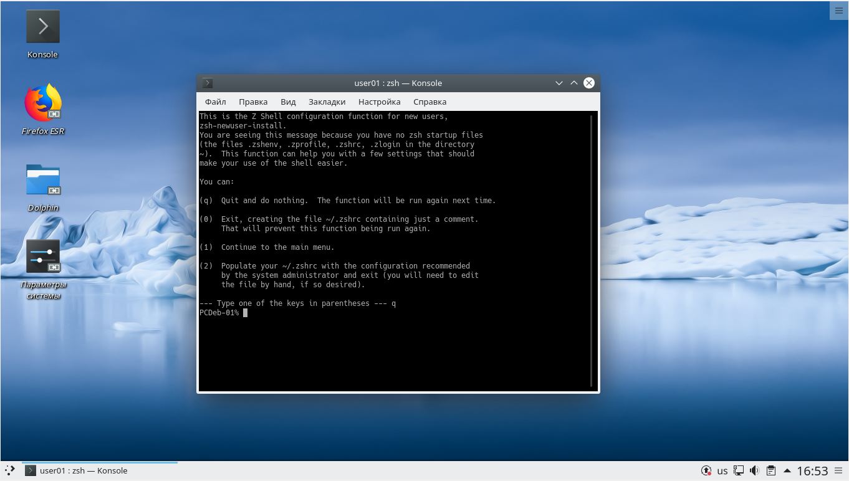Expand the hidden system tray icons

click(x=787, y=470)
